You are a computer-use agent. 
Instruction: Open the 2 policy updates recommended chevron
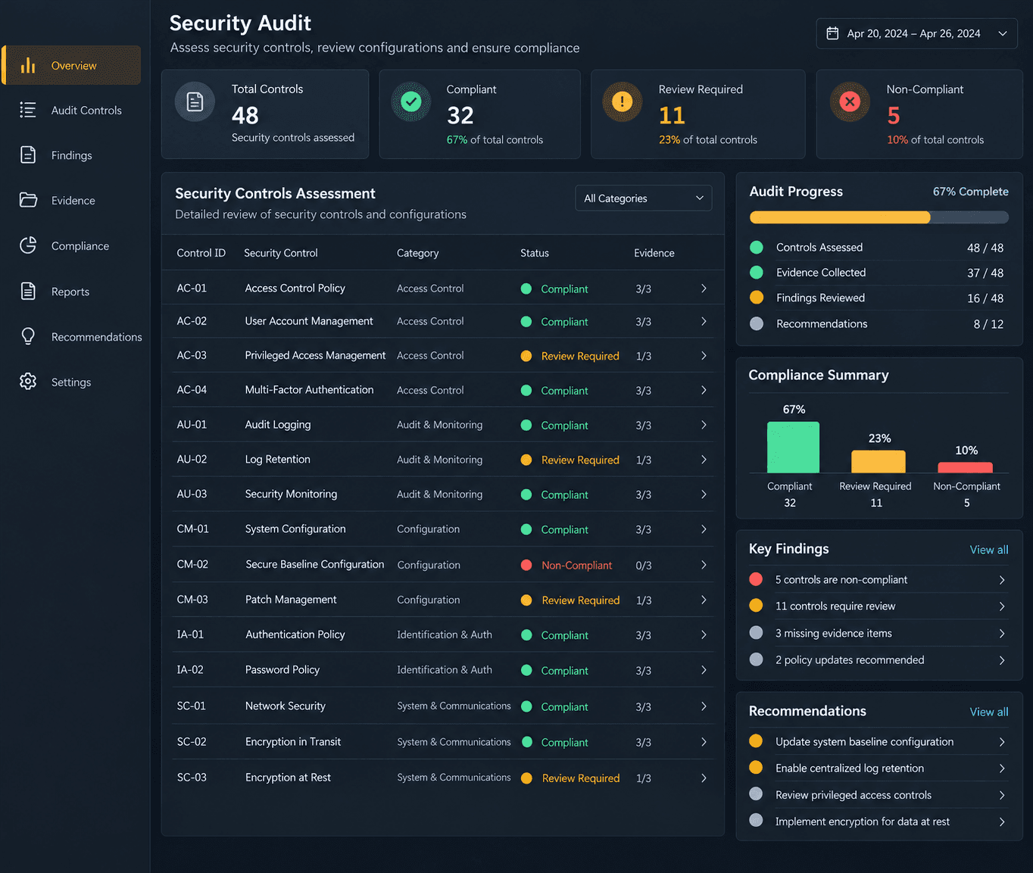pyautogui.click(x=1002, y=660)
